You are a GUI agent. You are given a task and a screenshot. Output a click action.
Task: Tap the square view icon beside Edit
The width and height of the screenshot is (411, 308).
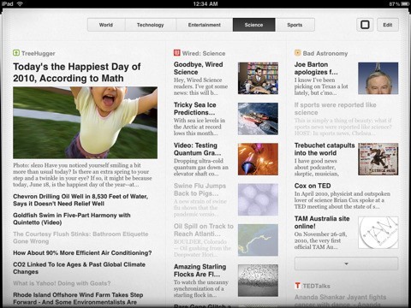pyautogui.click(x=365, y=25)
